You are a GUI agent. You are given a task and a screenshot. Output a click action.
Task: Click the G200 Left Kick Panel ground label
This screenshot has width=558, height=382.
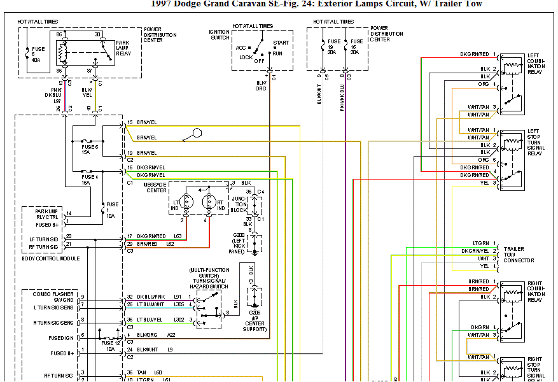tap(237, 243)
